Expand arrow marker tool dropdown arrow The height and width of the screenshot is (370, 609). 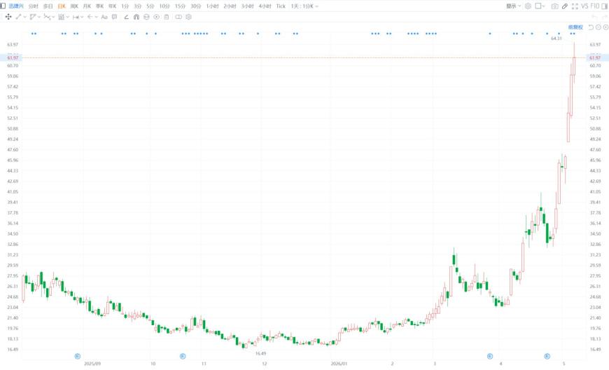97,17
